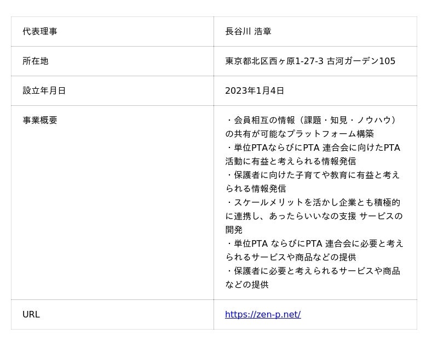Click the 代表理事 label cell
This screenshot has height=346, width=438.
point(40,31)
